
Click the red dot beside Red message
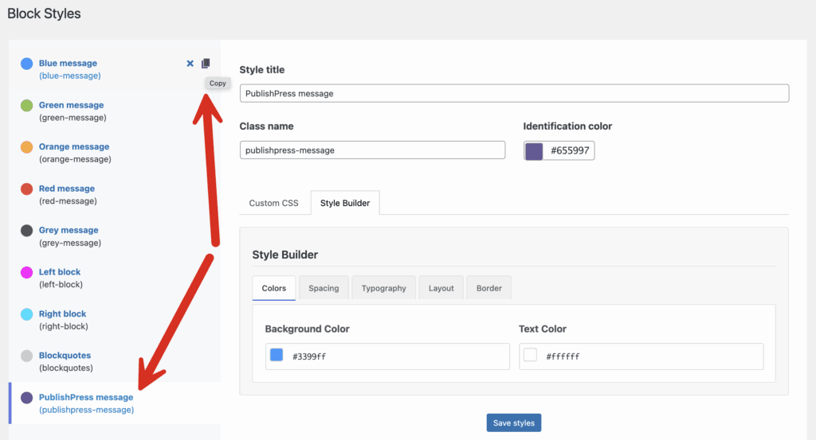pos(26,189)
